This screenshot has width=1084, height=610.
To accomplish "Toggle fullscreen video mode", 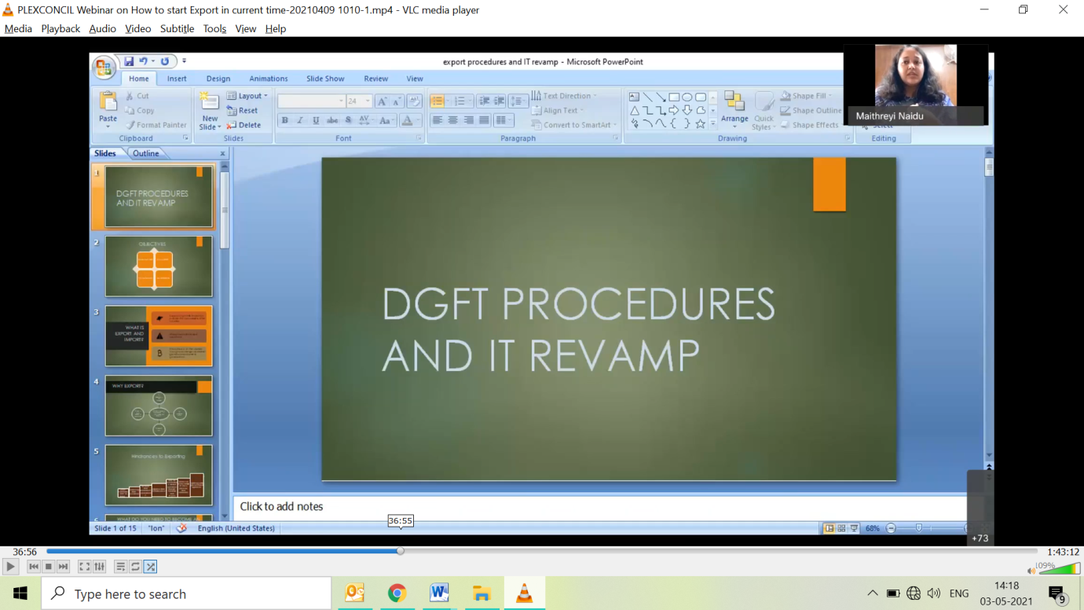I will tap(85, 567).
